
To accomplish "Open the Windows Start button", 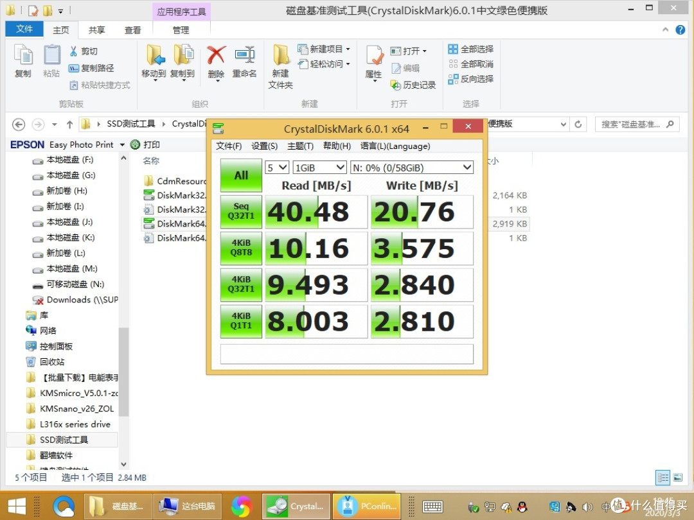I will coord(17,507).
